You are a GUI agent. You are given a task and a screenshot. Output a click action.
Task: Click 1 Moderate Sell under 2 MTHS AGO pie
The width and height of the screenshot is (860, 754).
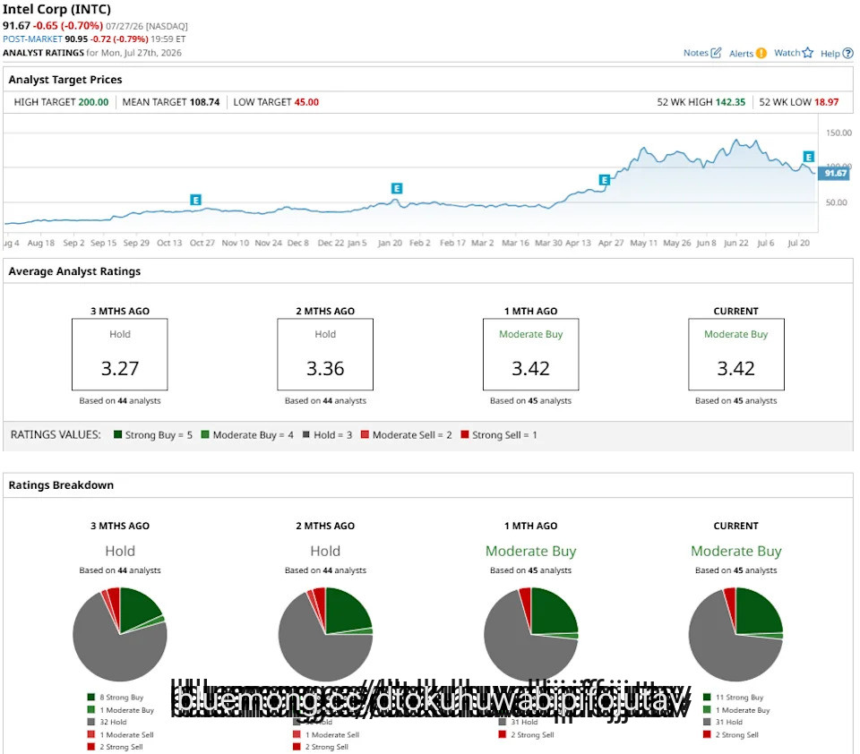326,735
